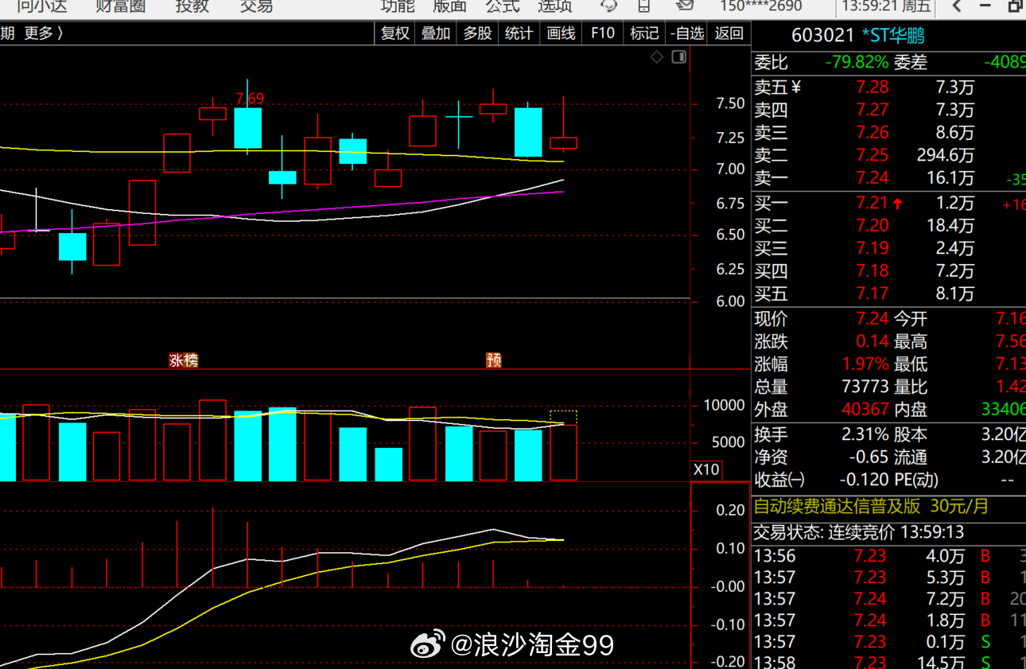Open the 自动续费通达信普及版 30元/月 link
The image size is (1026, 669).
tap(871, 506)
